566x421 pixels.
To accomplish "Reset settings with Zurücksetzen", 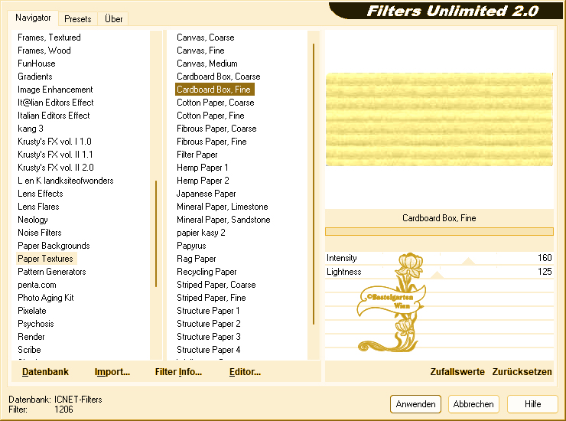I will 522,372.
